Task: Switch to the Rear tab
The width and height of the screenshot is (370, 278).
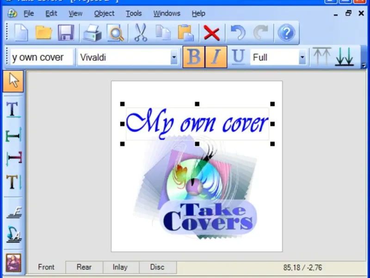Action: point(84,267)
